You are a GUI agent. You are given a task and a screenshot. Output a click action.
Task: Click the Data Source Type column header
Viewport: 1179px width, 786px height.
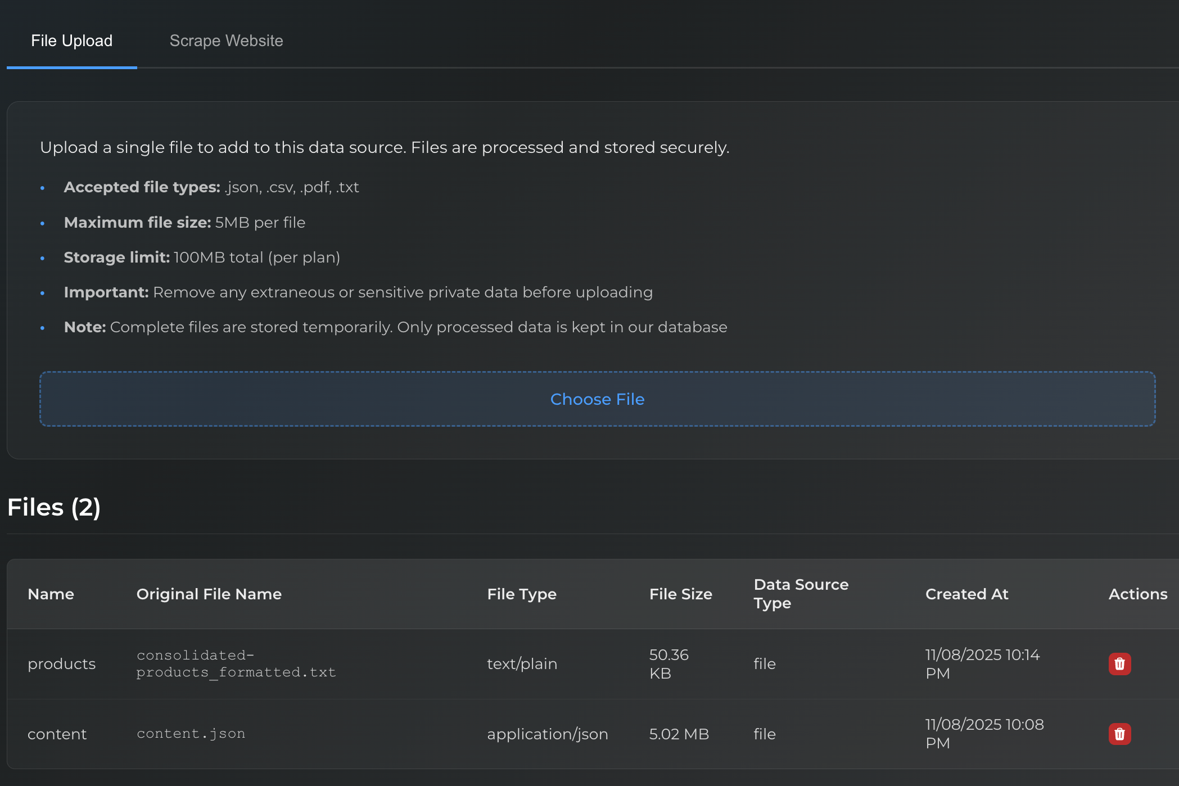tap(801, 594)
